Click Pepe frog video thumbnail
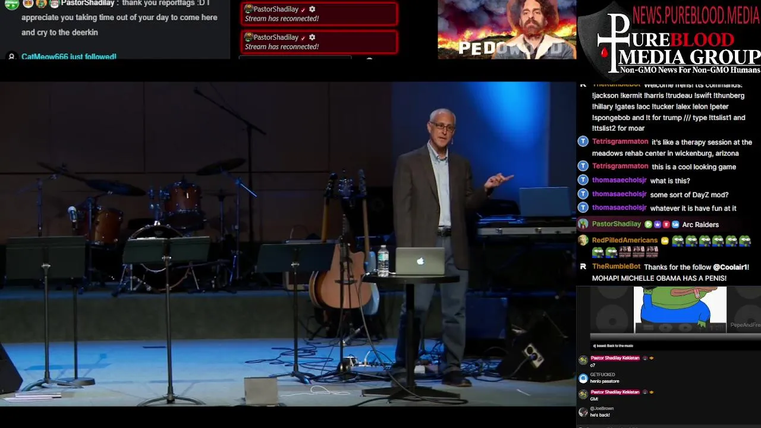This screenshot has width=761, height=428. click(680, 309)
